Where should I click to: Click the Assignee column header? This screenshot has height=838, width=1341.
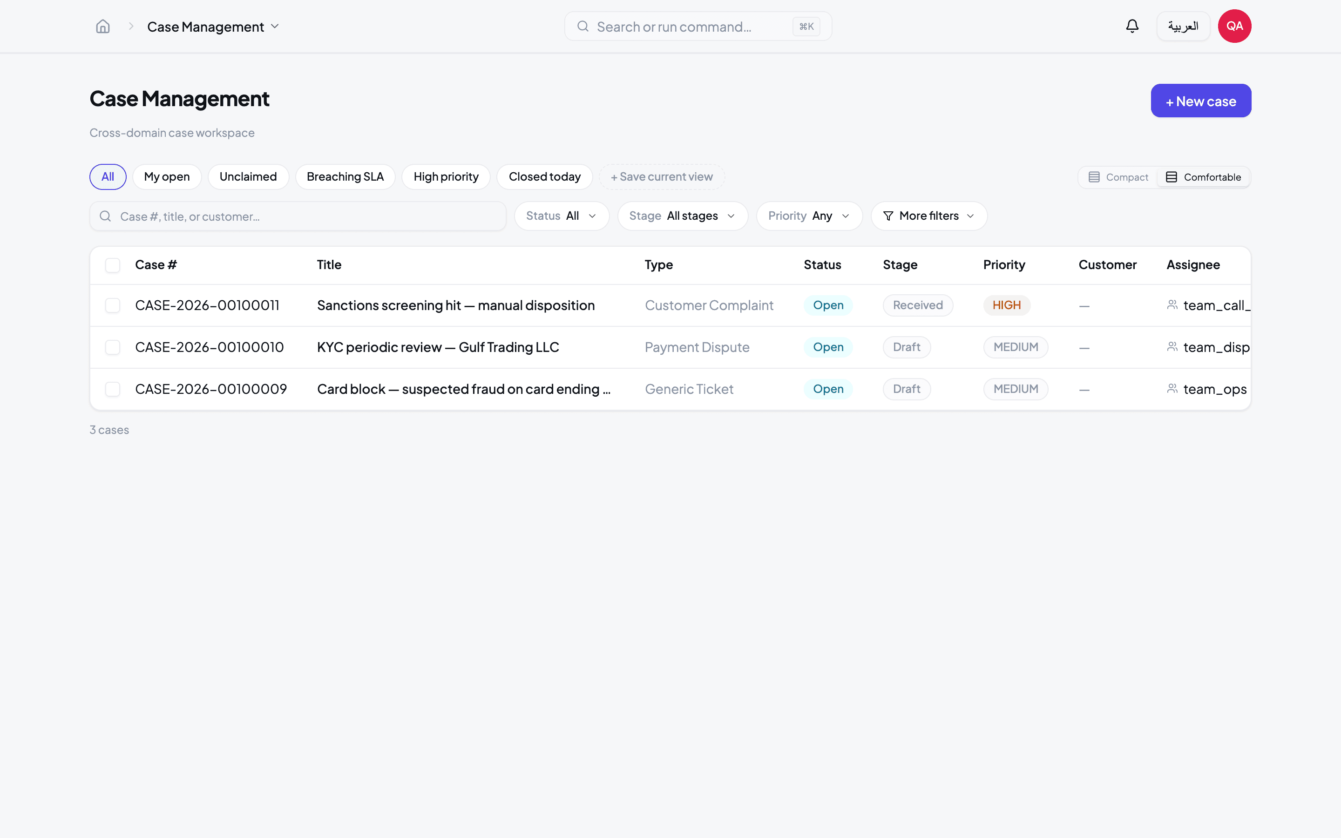pyautogui.click(x=1193, y=265)
